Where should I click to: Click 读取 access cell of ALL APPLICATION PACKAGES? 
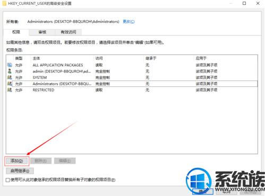99,65
